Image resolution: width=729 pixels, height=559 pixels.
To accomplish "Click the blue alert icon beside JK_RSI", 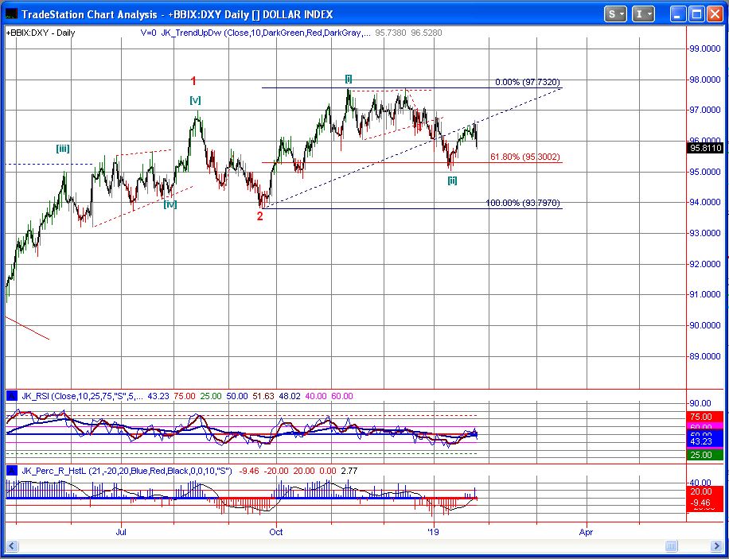I will (12, 396).
